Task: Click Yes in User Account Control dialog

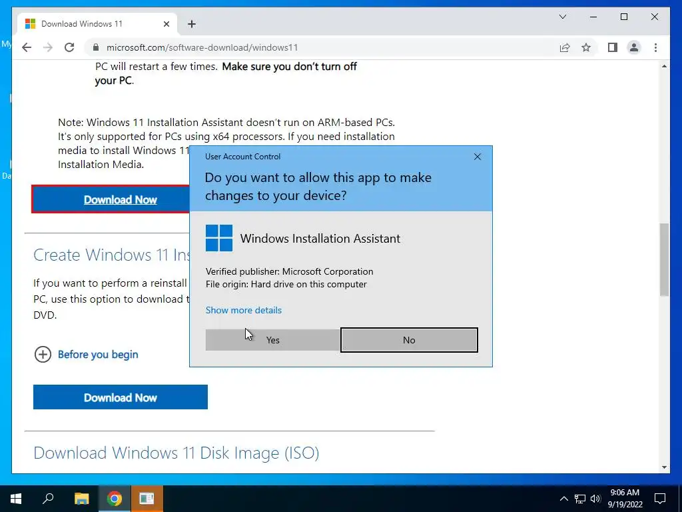Action: [272, 340]
